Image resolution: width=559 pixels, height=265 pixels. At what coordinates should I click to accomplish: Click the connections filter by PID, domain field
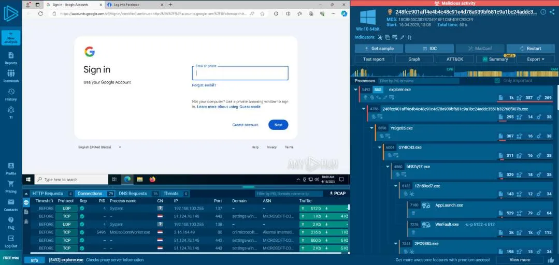click(289, 194)
